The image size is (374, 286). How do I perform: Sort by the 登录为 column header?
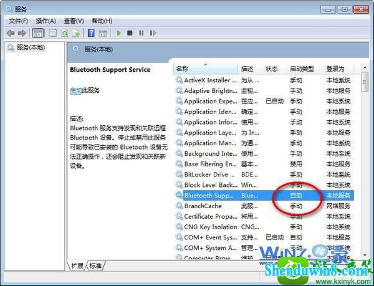[338, 69]
